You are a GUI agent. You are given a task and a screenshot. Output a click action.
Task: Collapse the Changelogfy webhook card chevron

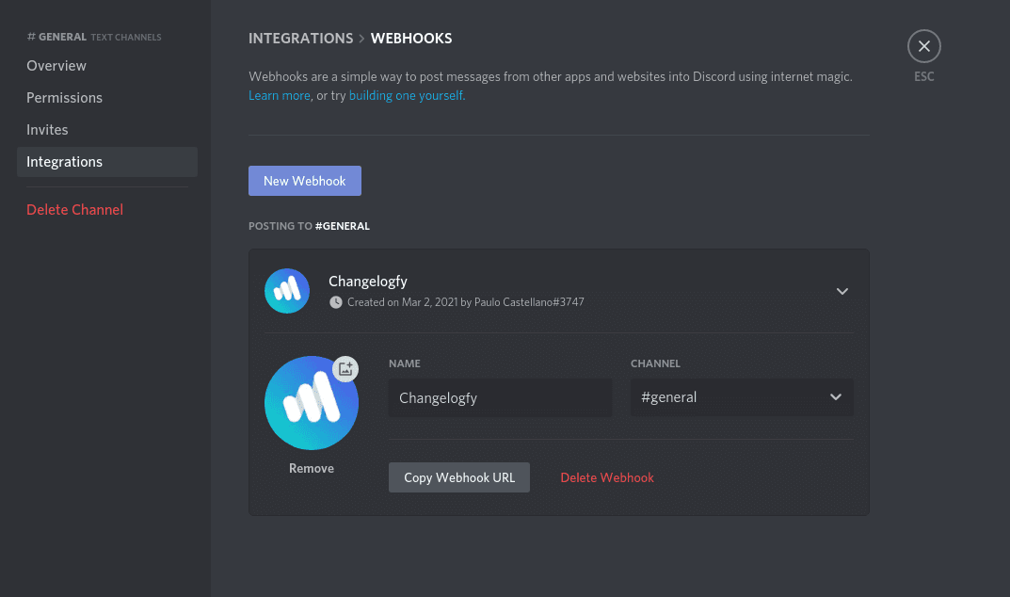coord(842,291)
